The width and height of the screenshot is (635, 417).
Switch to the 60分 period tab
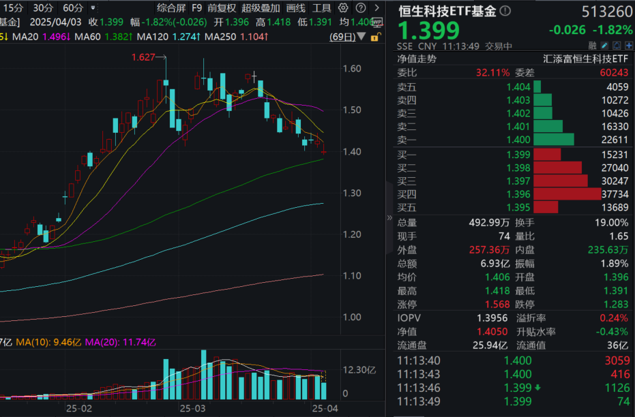point(73,7)
